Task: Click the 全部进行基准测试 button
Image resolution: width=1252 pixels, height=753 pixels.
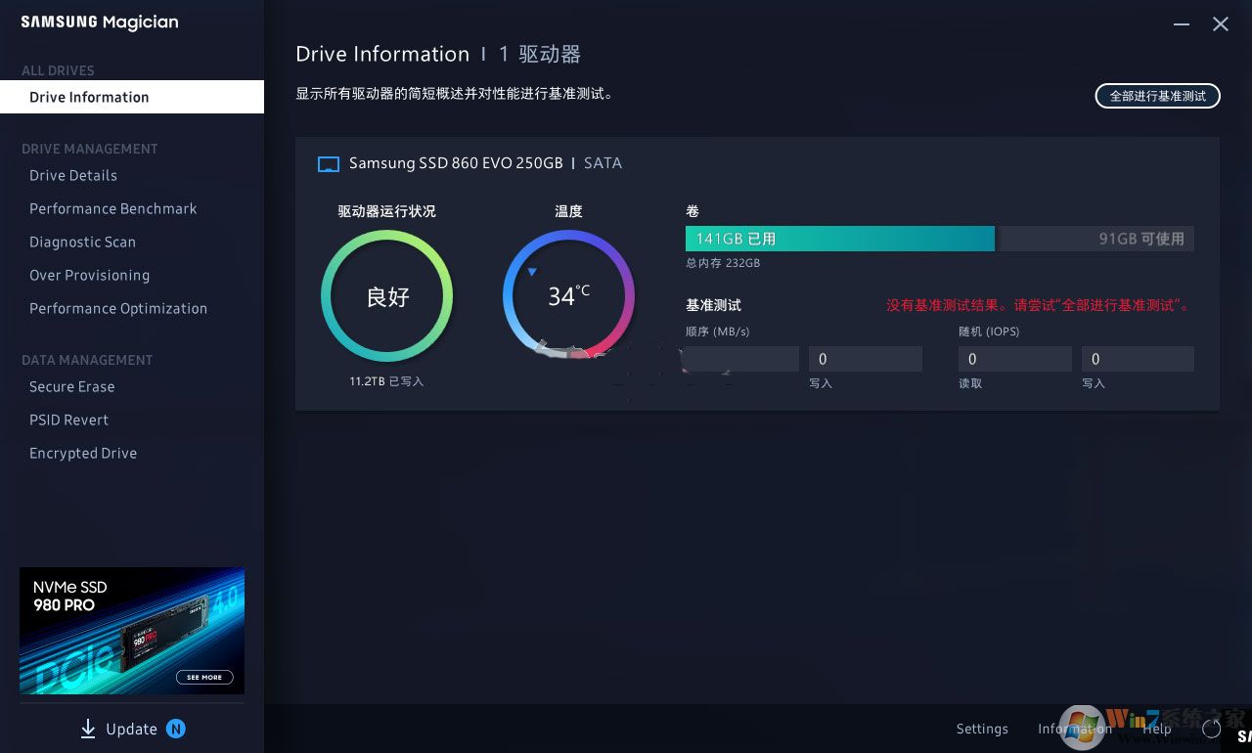Action: pyautogui.click(x=1157, y=96)
